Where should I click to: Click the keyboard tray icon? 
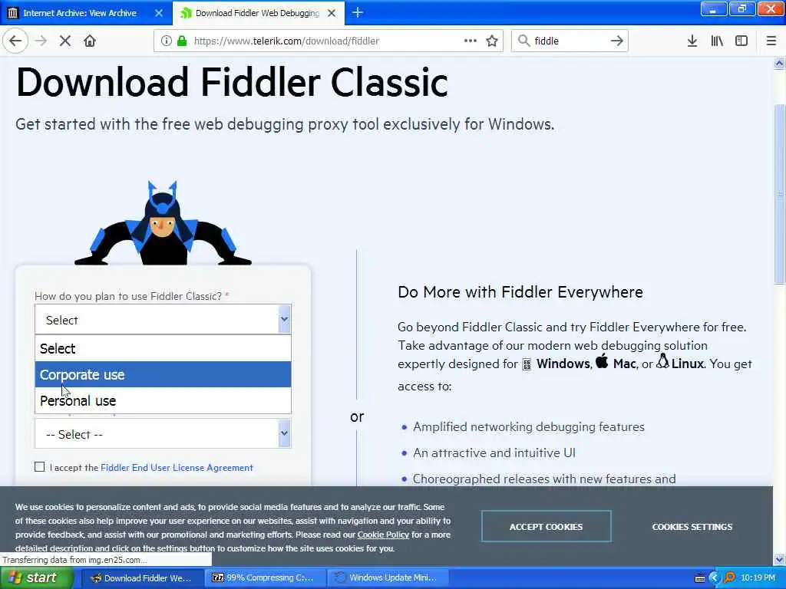click(700, 578)
